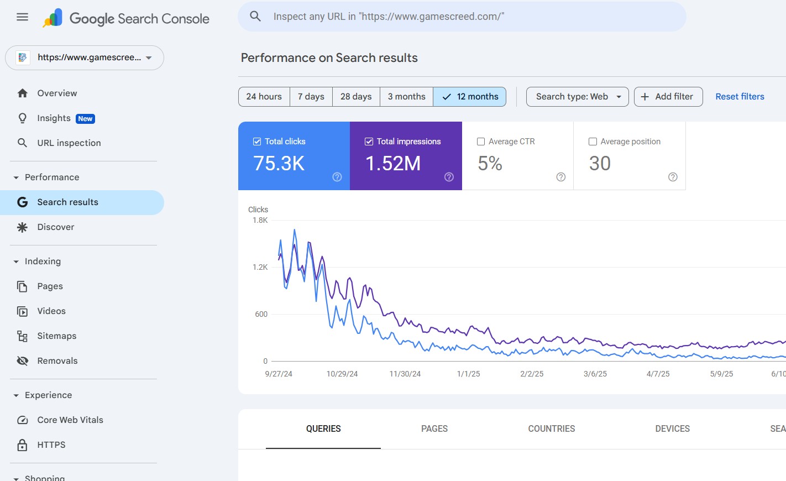The height and width of the screenshot is (481, 786).
Task: Collapse the Indexing sidebar section
Action: (x=16, y=261)
